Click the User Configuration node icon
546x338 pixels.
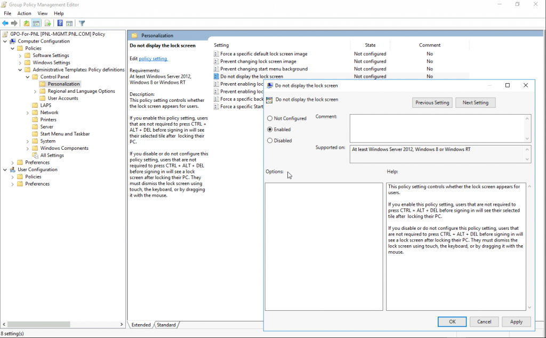(12, 170)
